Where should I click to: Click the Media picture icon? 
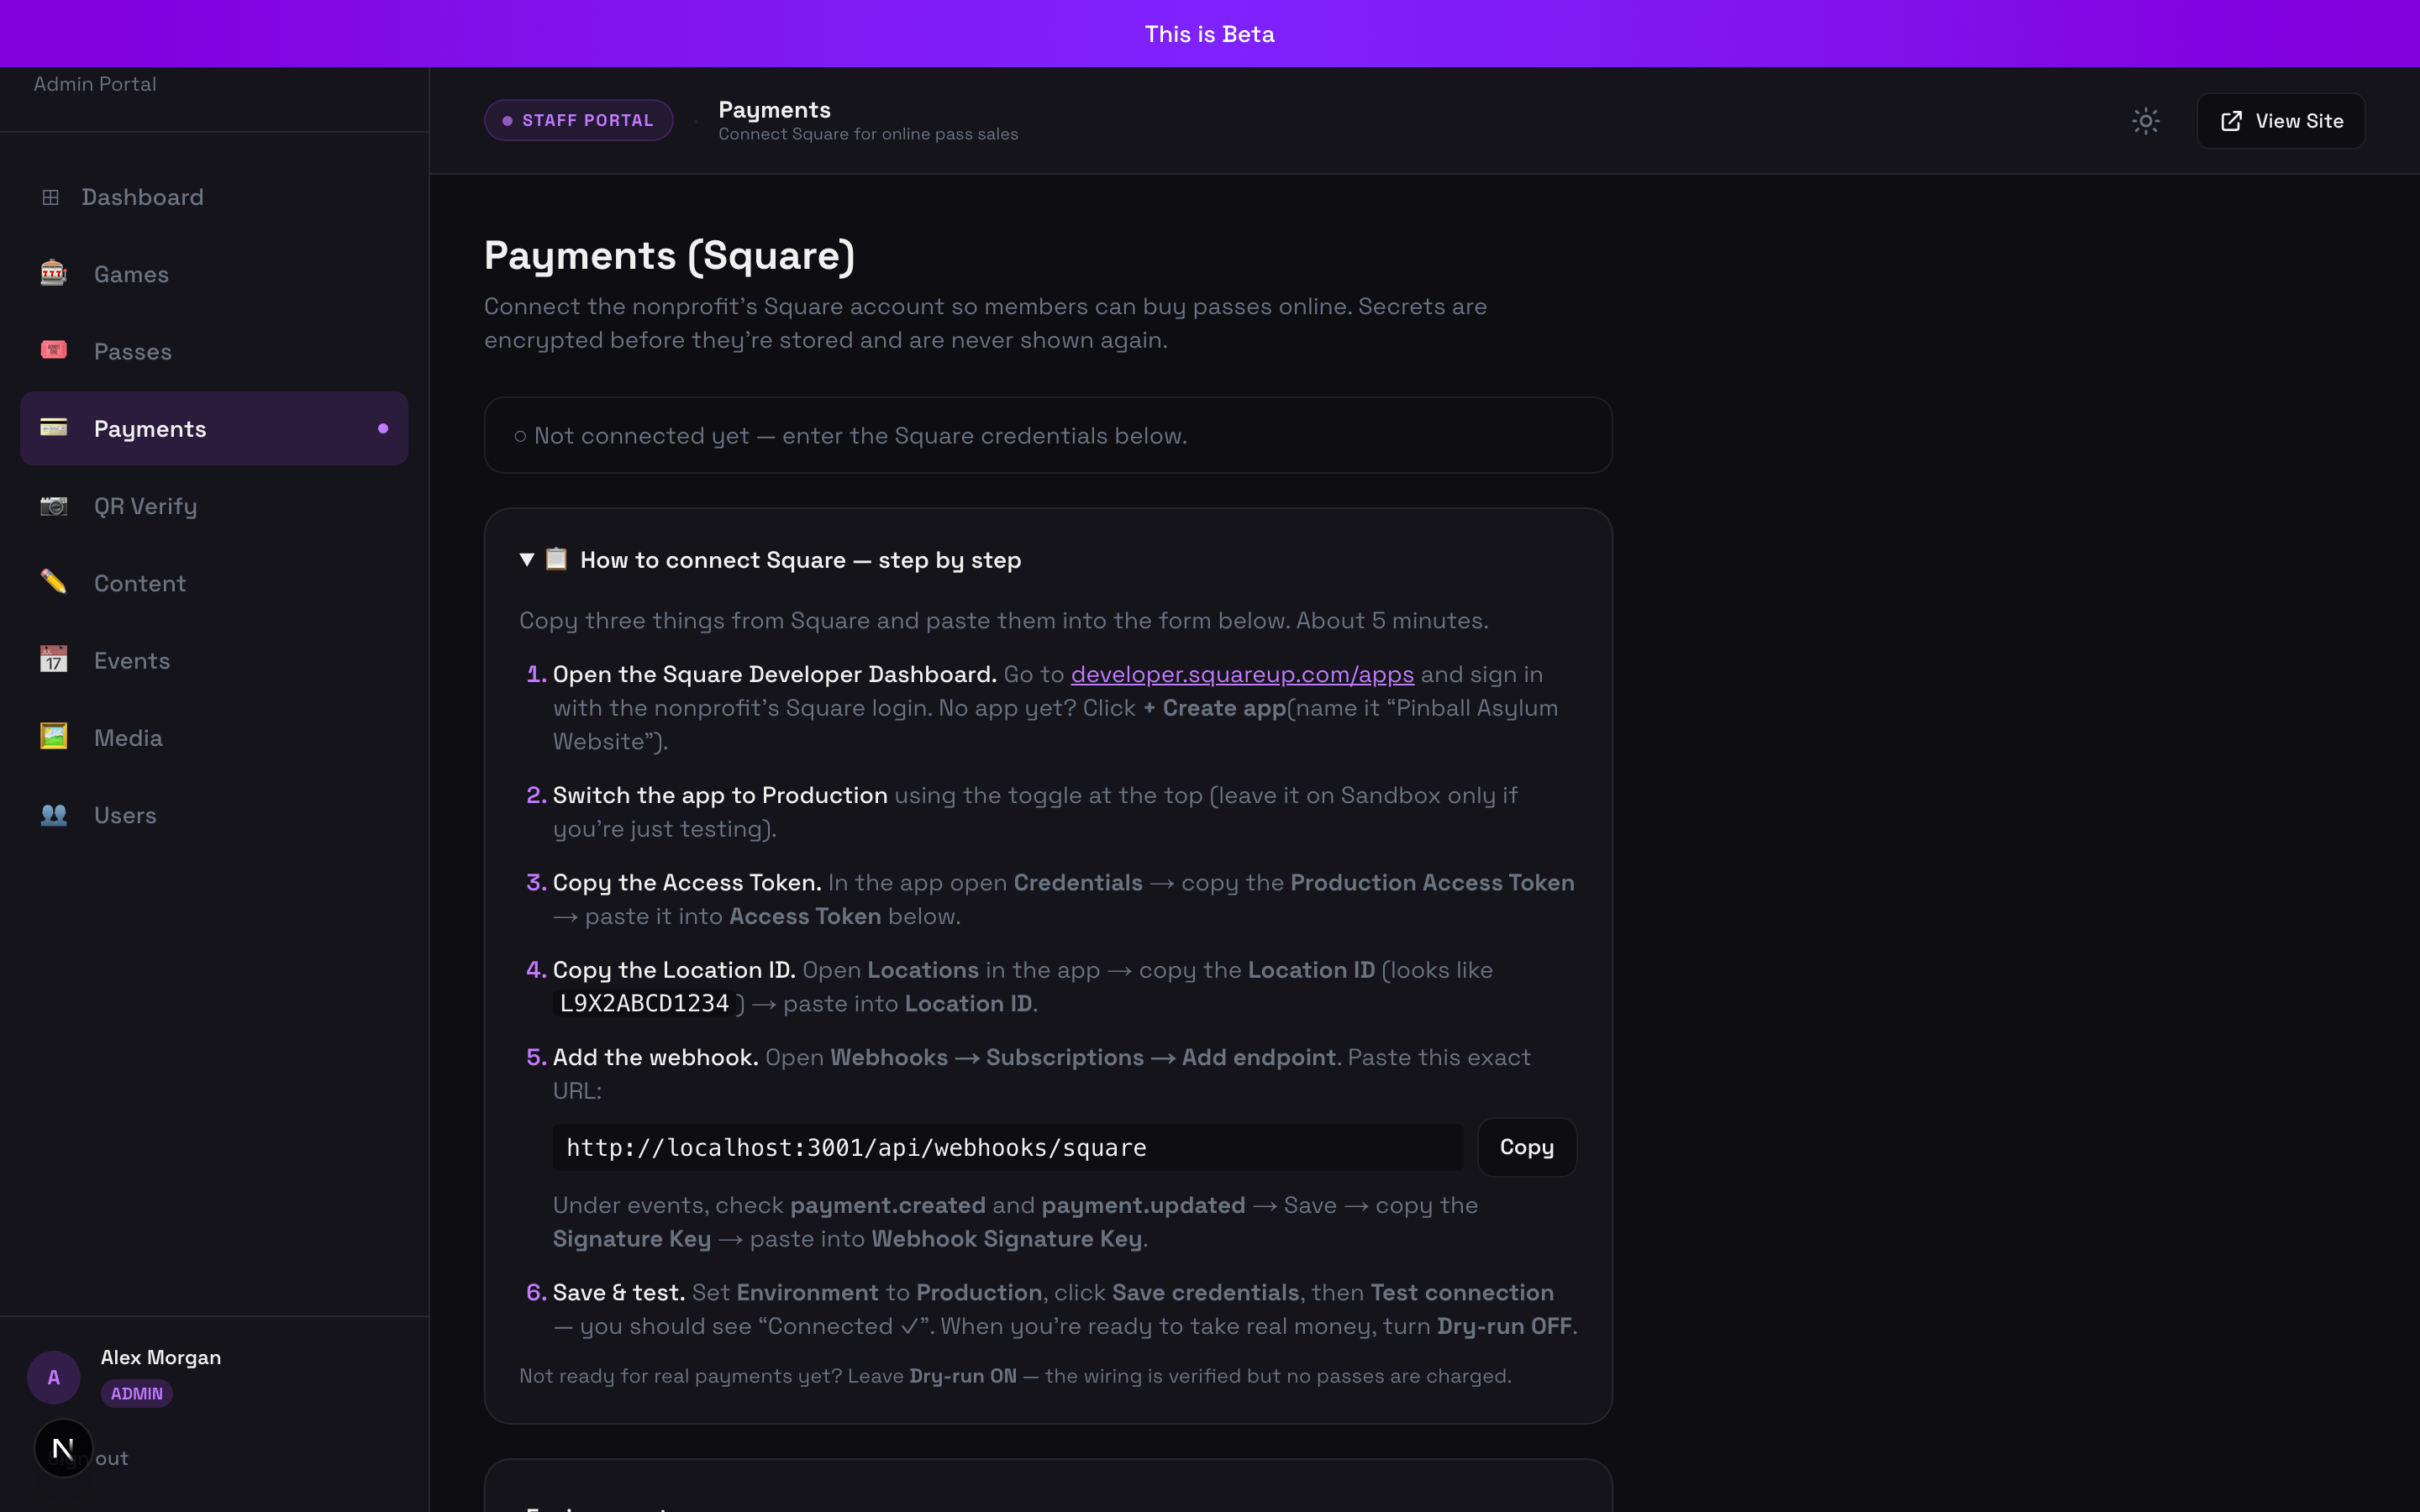[x=54, y=737]
